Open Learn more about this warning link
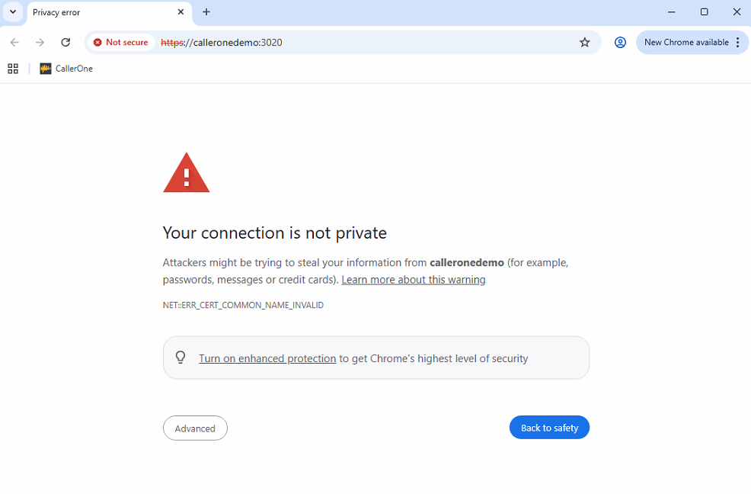 coord(413,280)
